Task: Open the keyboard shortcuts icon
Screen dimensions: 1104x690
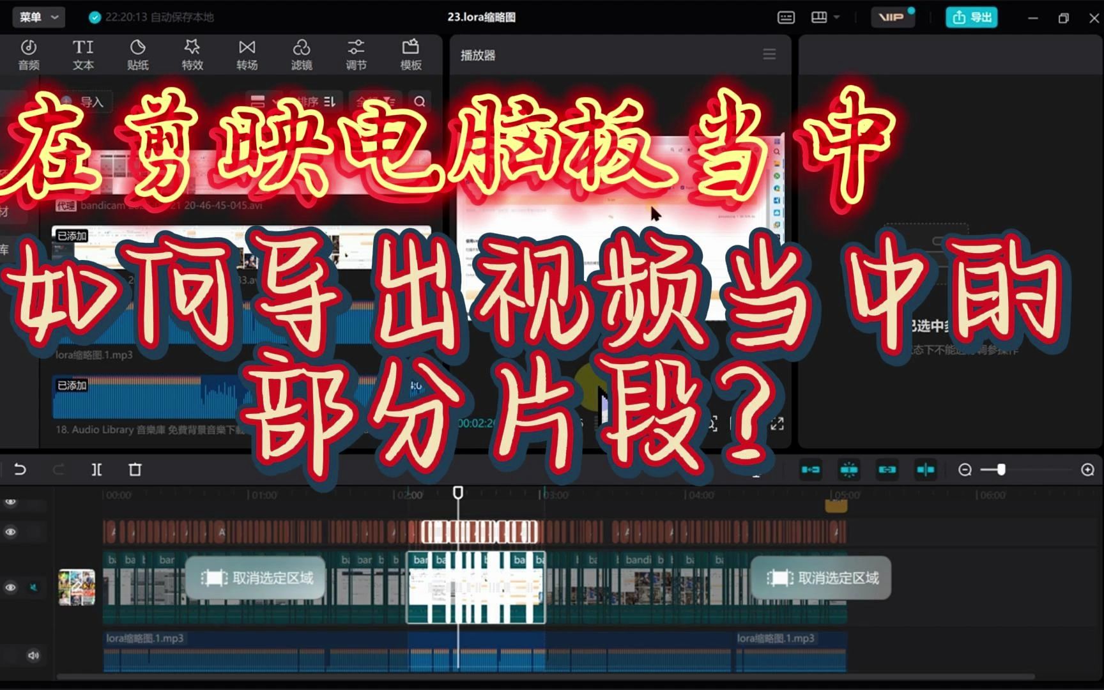Action: tap(786, 17)
